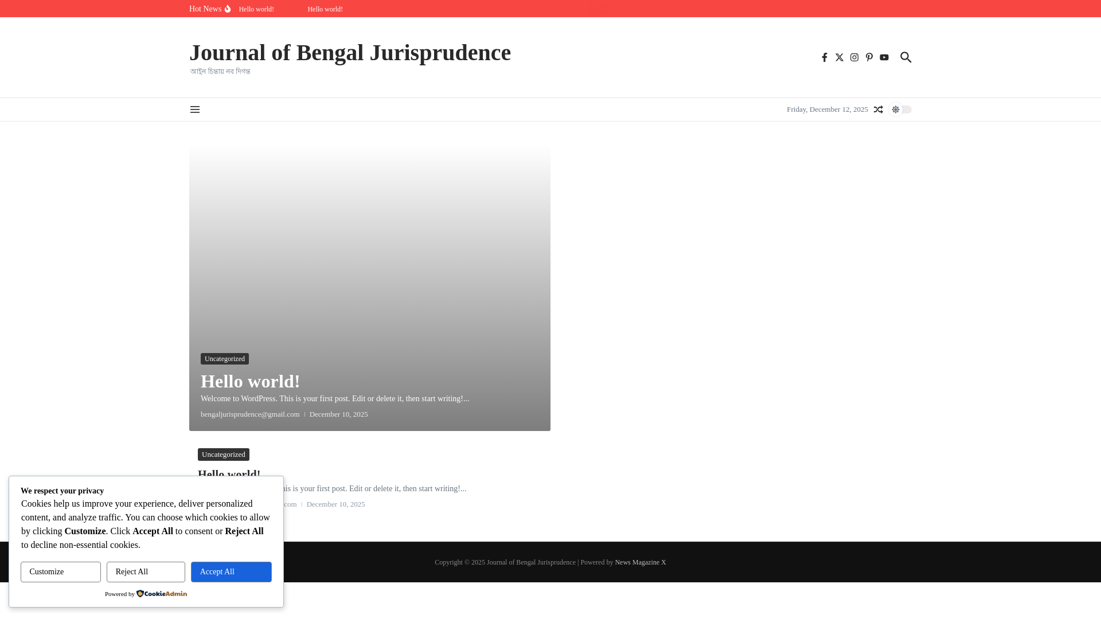Click December 10, 2025 on second post
1101x619 pixels.
point(336,504)
